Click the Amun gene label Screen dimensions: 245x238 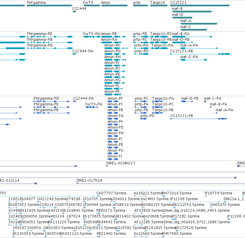(x=105, y=3)
